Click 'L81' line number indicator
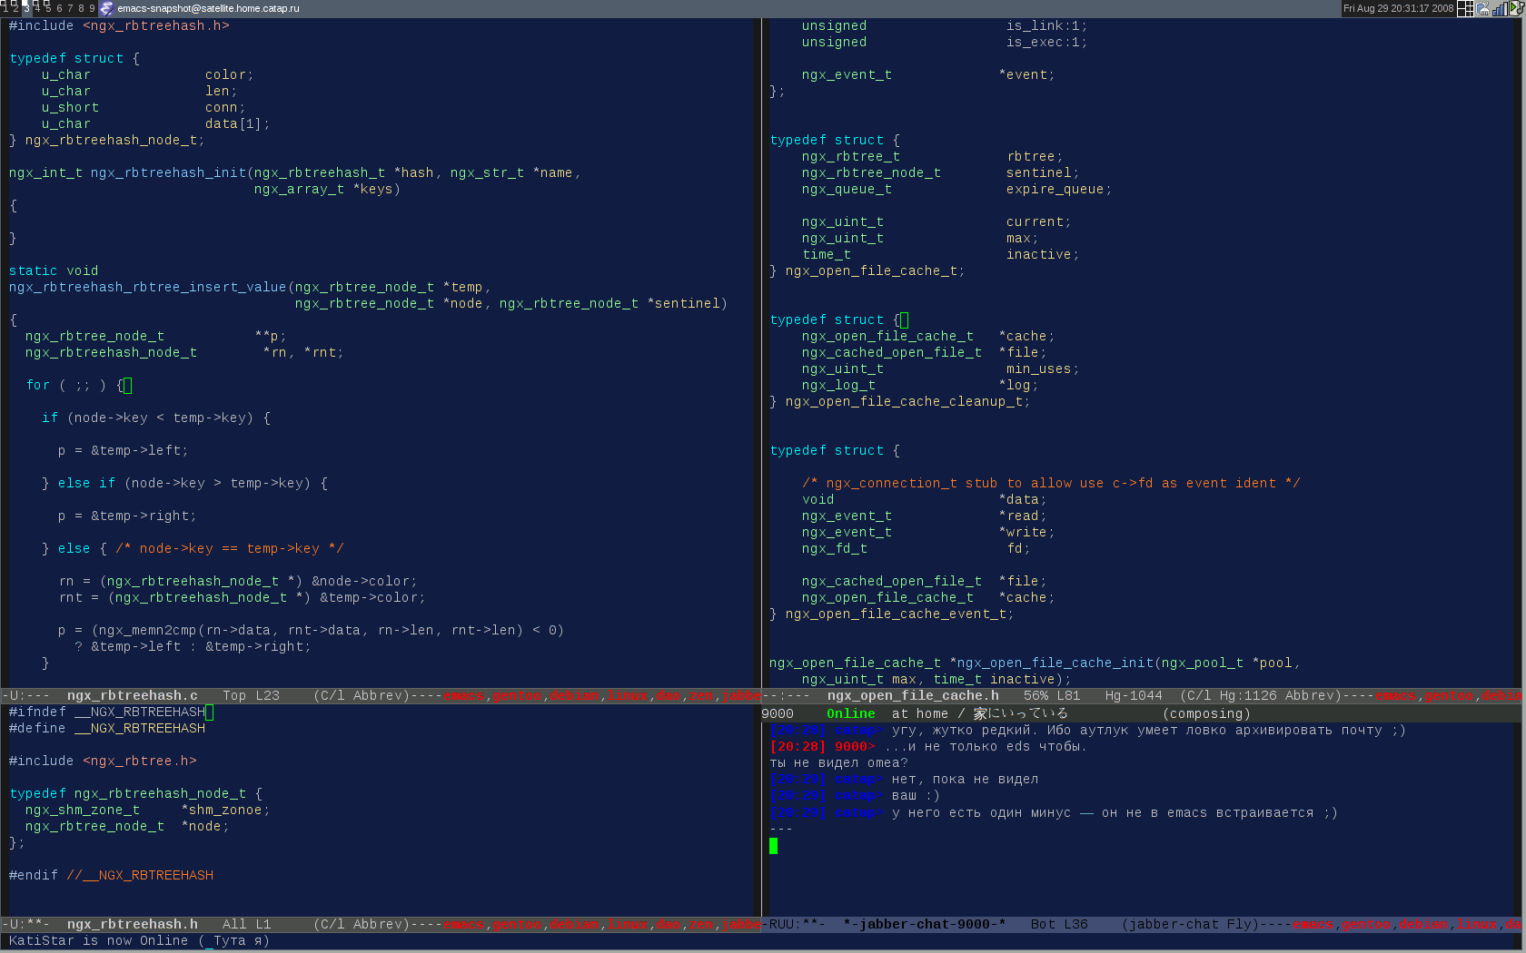This screenshot has width=1526, height=953. click(x=1068, y=696)
